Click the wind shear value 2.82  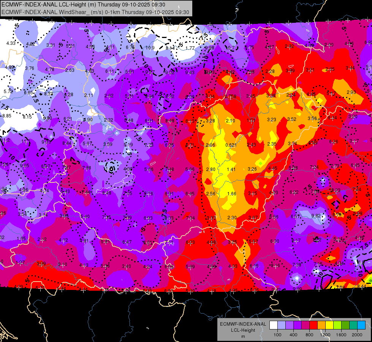click(x=290, y=46)
